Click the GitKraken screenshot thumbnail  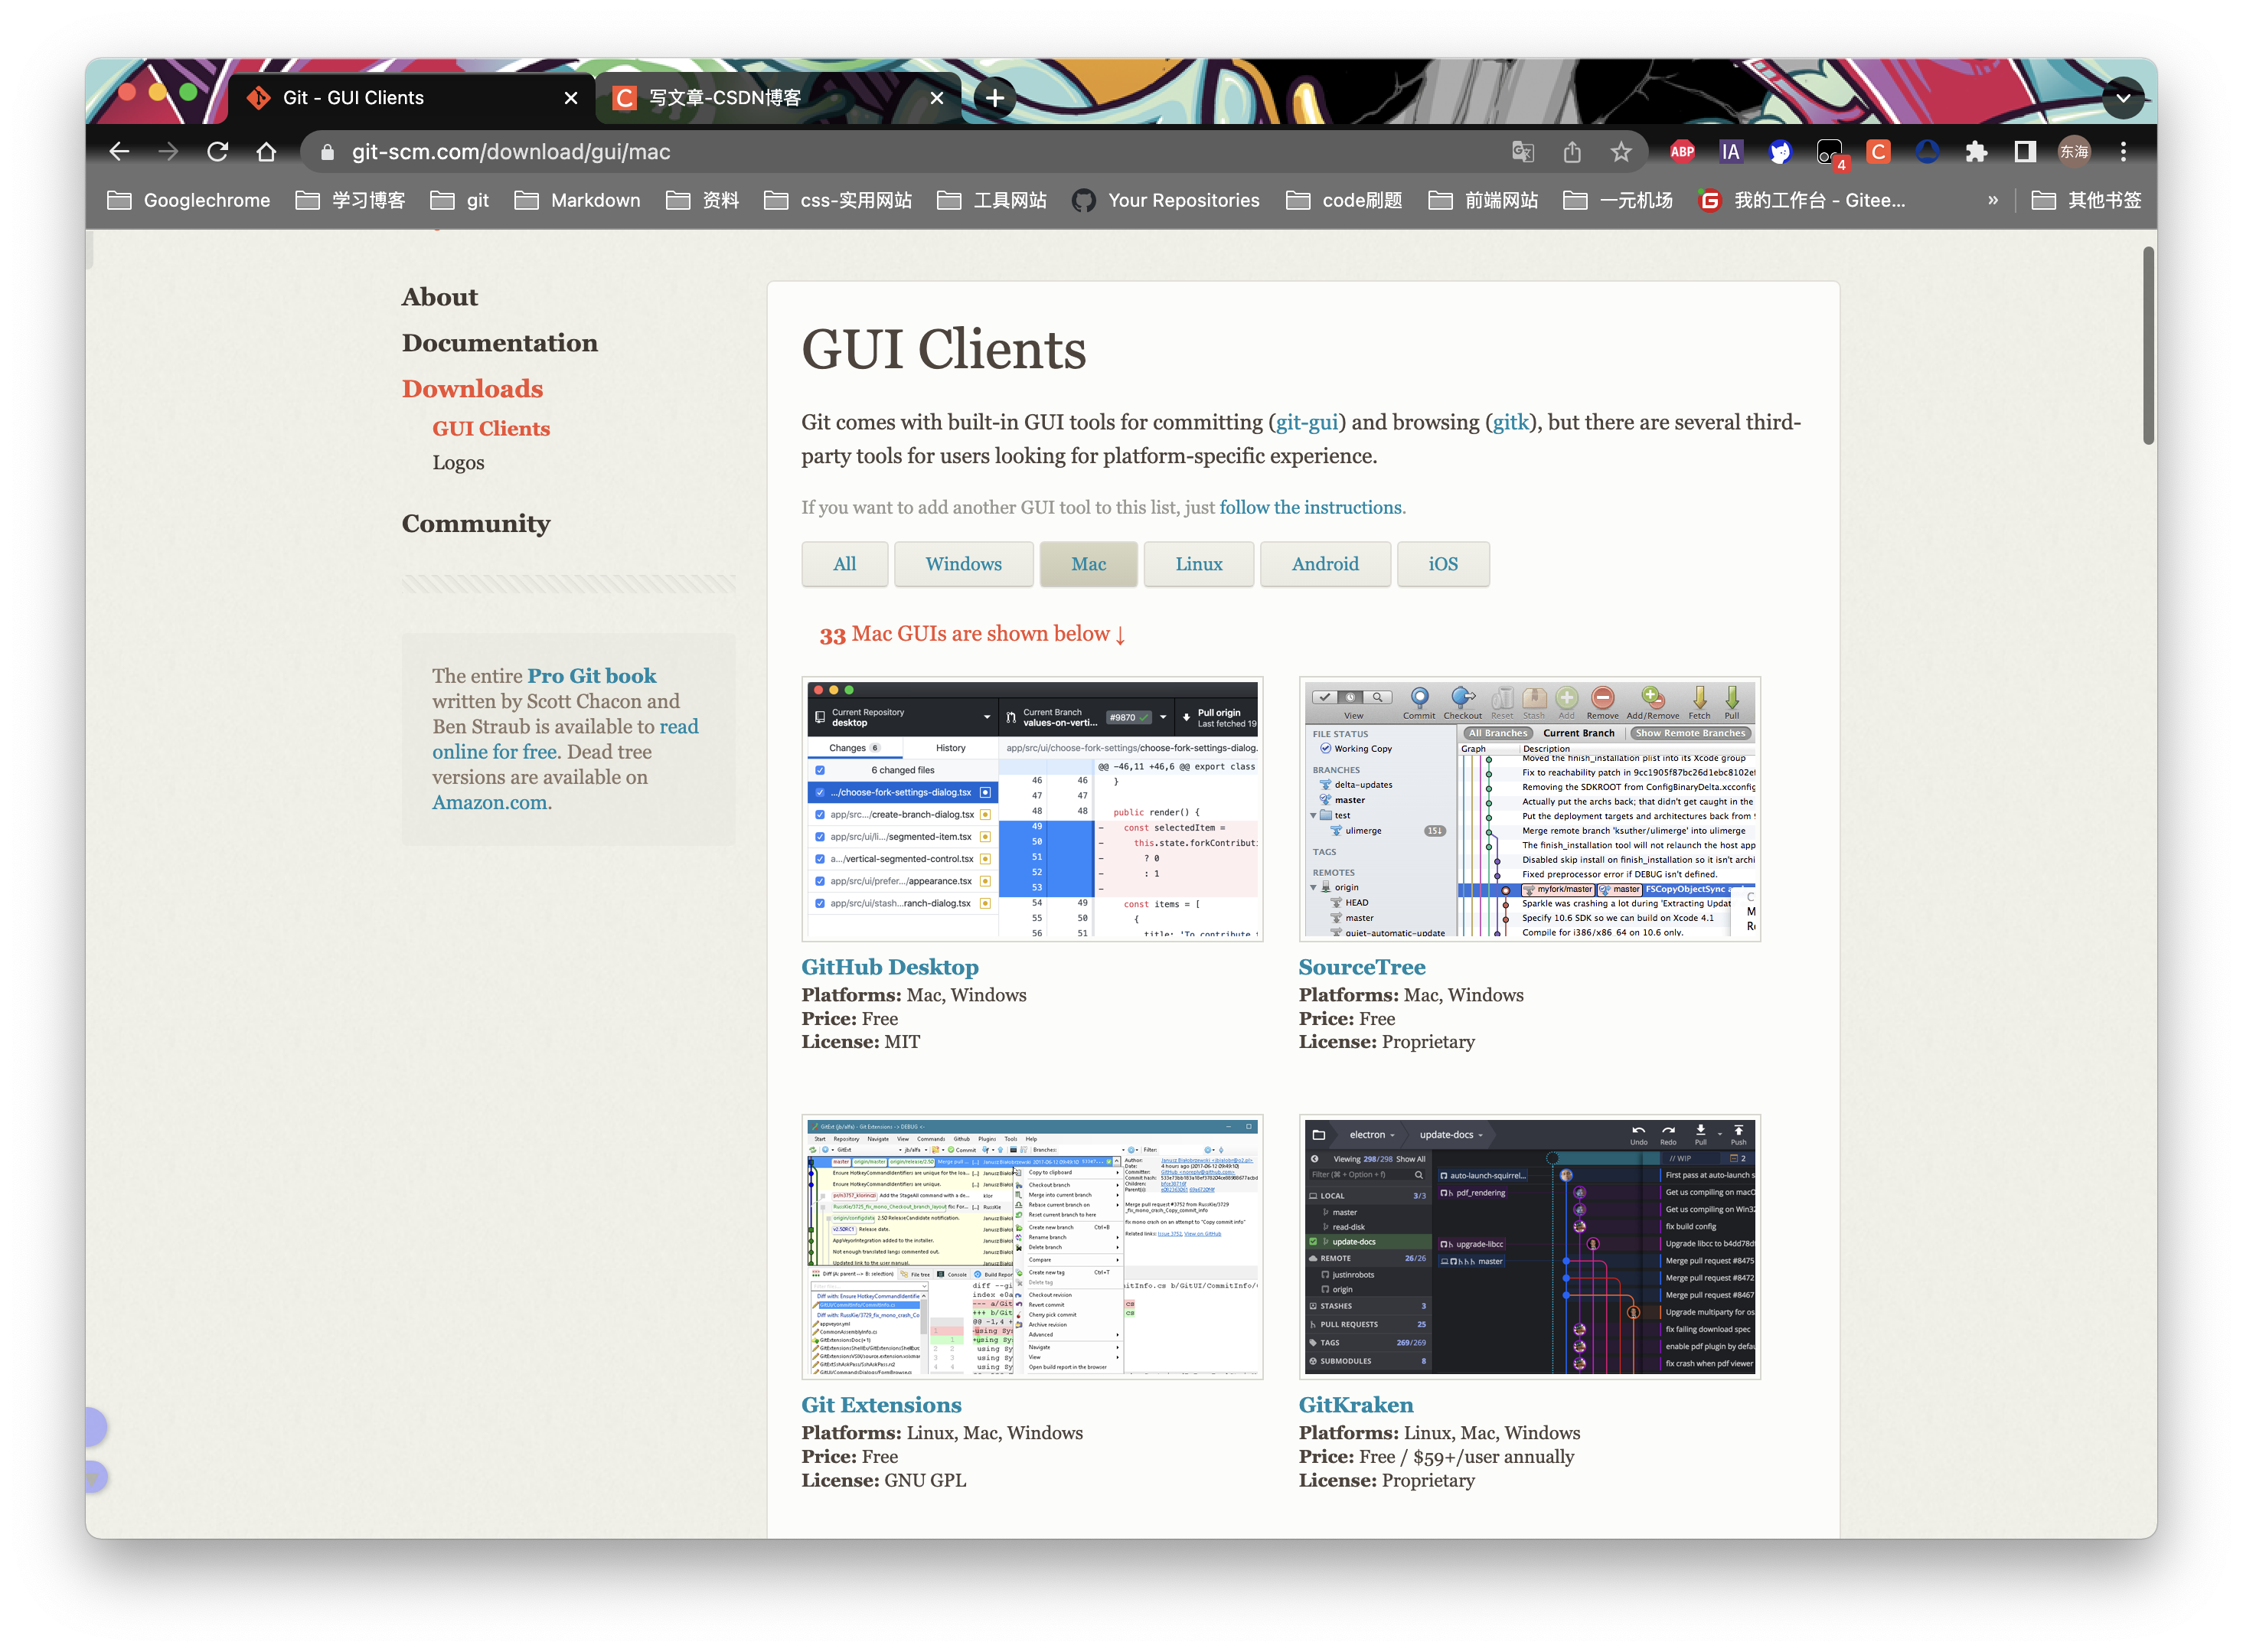[1529, 1246]
